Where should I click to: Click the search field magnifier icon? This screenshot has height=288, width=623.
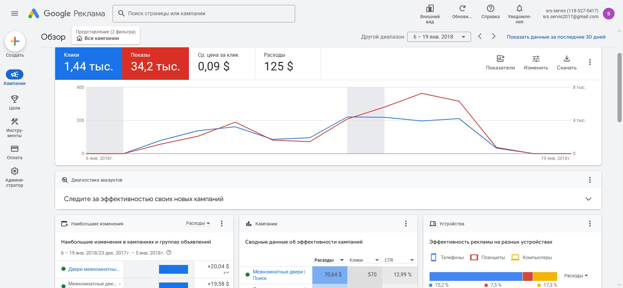coord(121,13)
